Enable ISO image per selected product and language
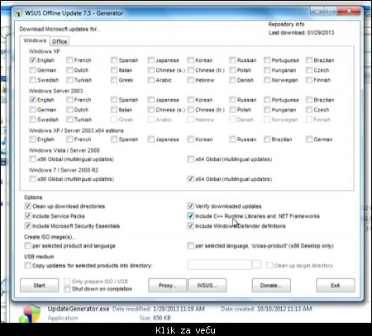 [x=27, y=245]
